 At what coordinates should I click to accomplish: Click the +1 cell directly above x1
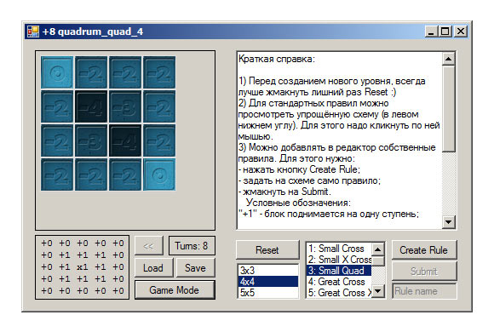(83, 255)
